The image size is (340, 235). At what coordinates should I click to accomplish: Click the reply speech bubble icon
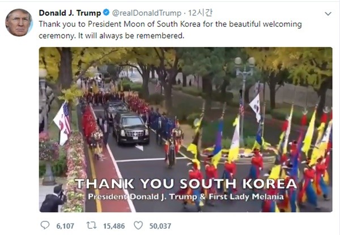(x=45, y=225)
